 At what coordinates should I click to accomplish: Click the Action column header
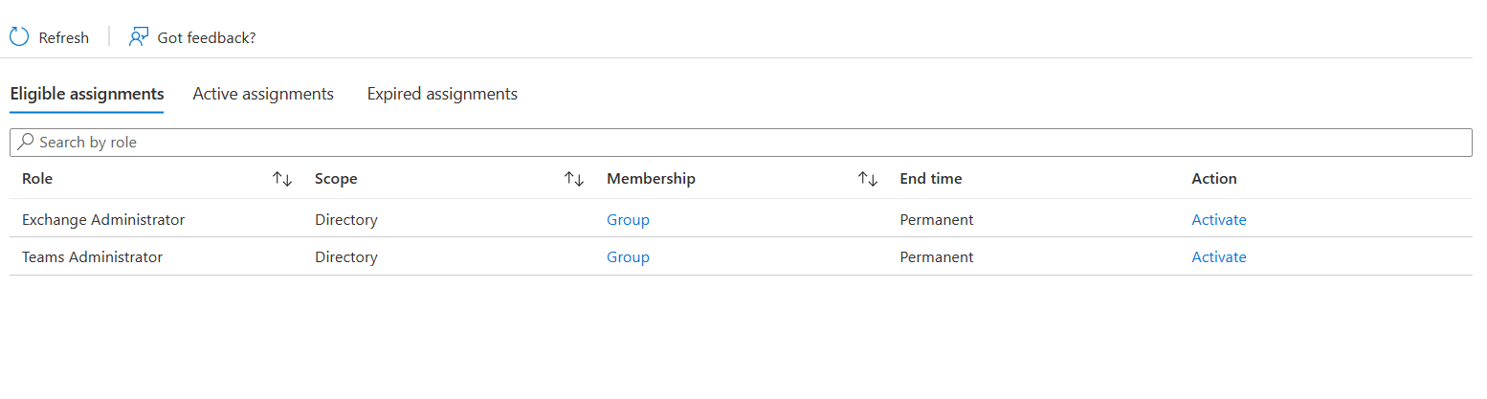[x=1214, y=179]
